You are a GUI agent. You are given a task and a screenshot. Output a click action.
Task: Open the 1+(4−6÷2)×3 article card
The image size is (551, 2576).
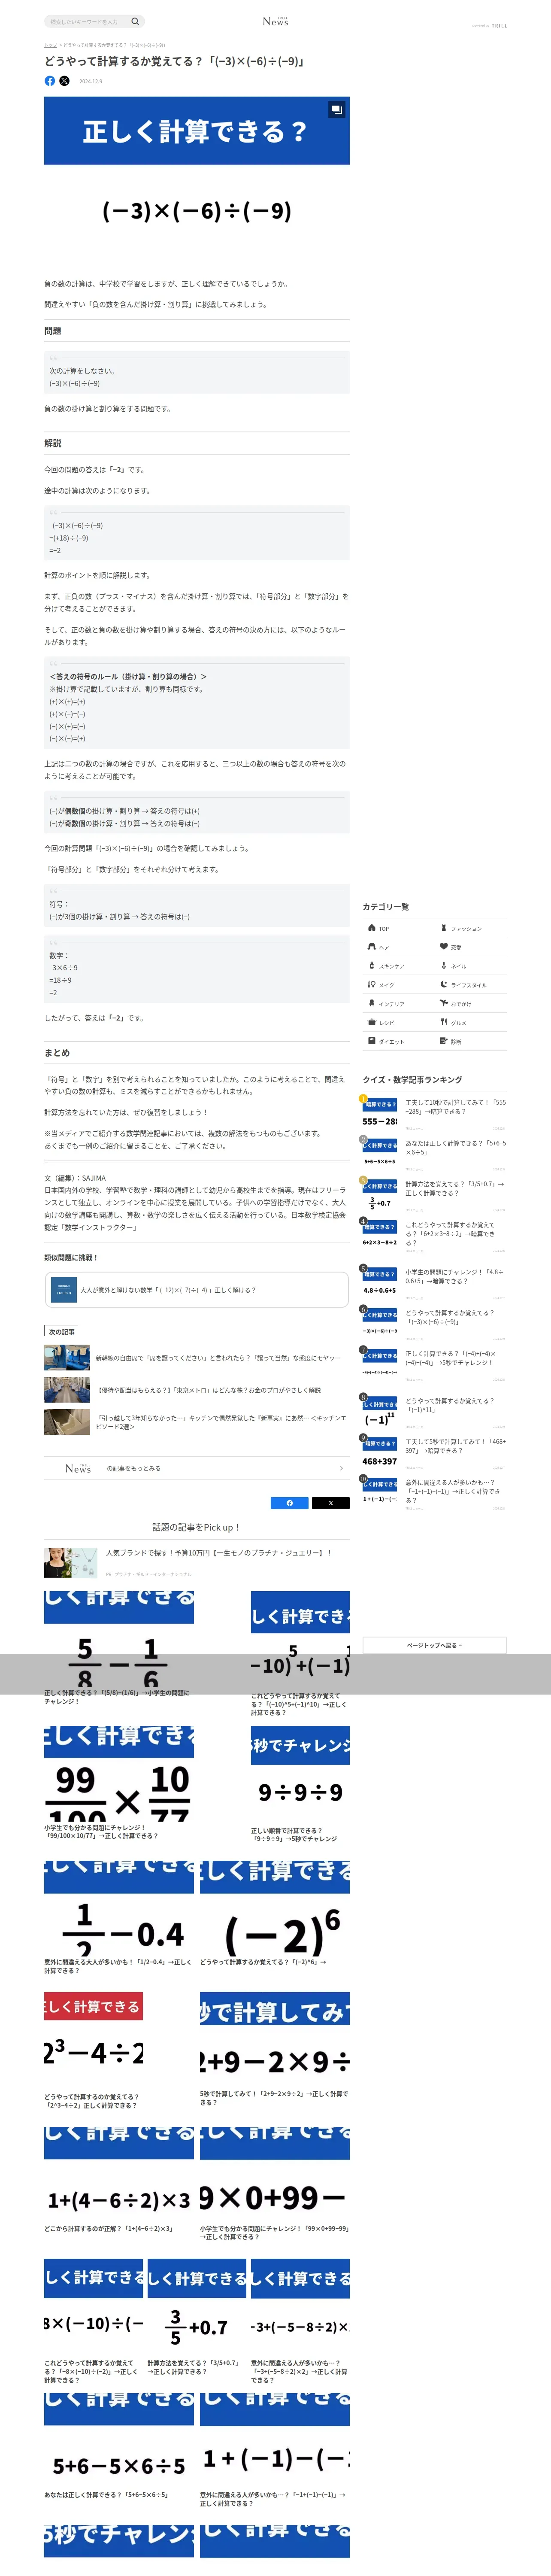click(119, 2180)
